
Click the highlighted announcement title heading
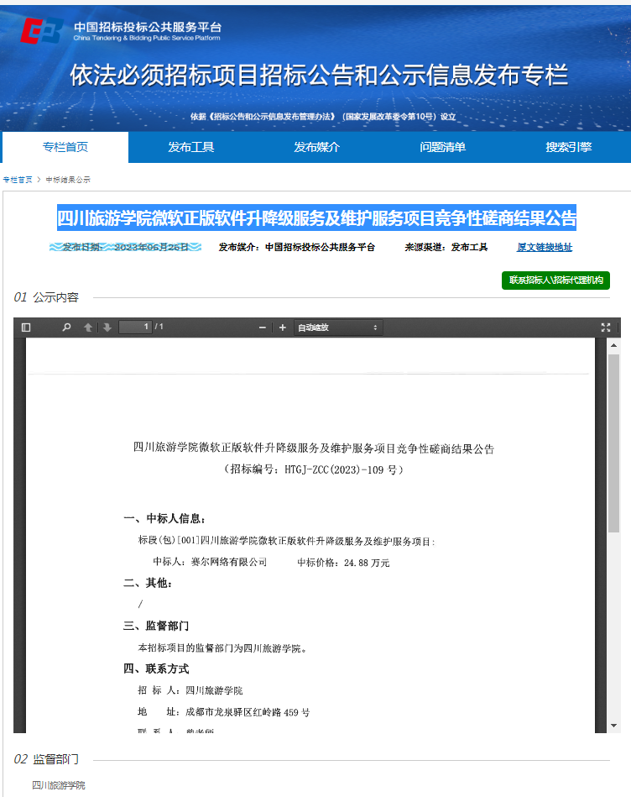coord(317,218)
